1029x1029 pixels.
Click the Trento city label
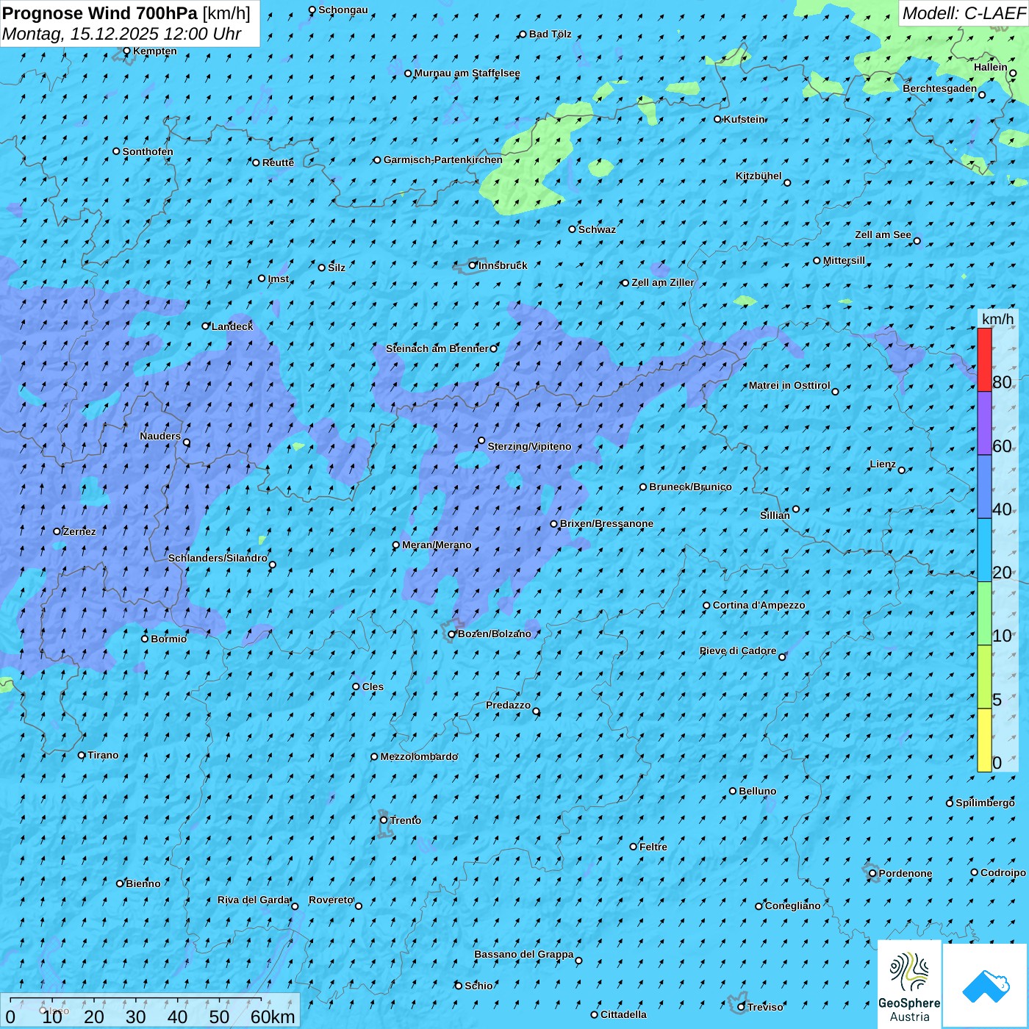405,820
